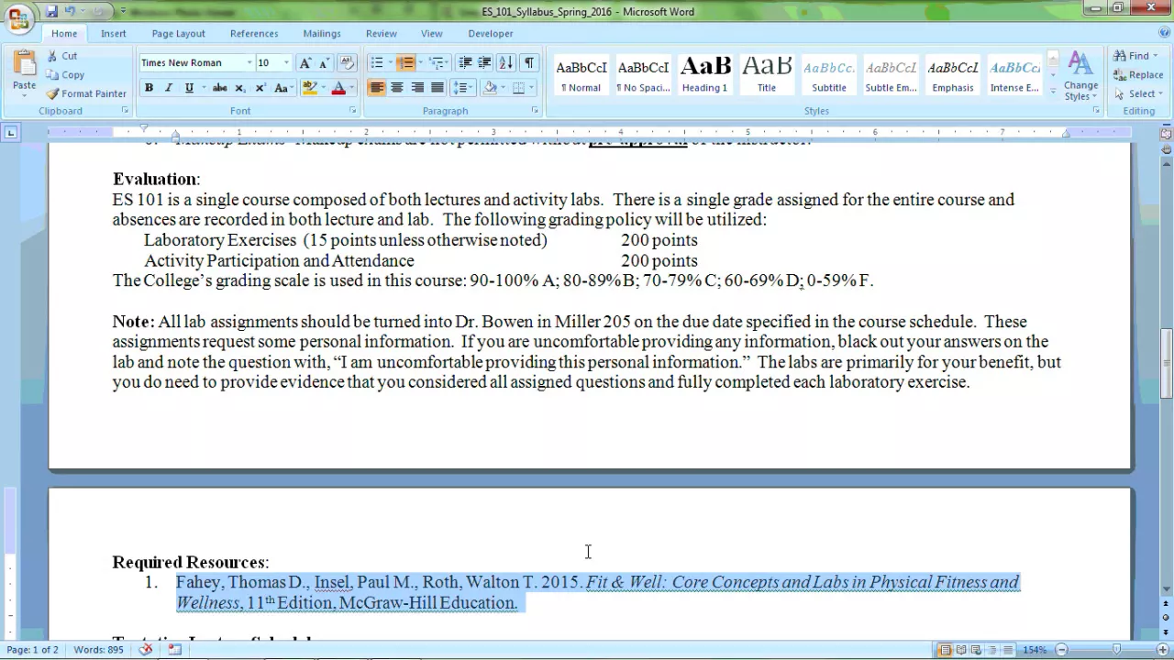This screenshot has width=1174, height=660.
Task: Zoom out with minus button
Action: point(1062,650)
